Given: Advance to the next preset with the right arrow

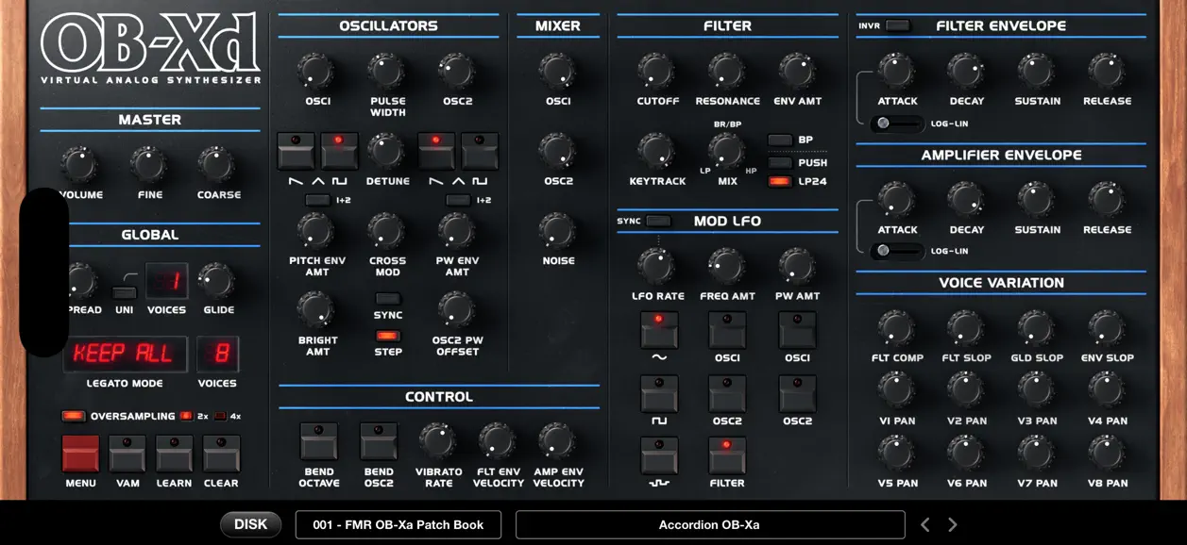Looking at the screenshot, I should pyautogui.click(x=953, y=524).
